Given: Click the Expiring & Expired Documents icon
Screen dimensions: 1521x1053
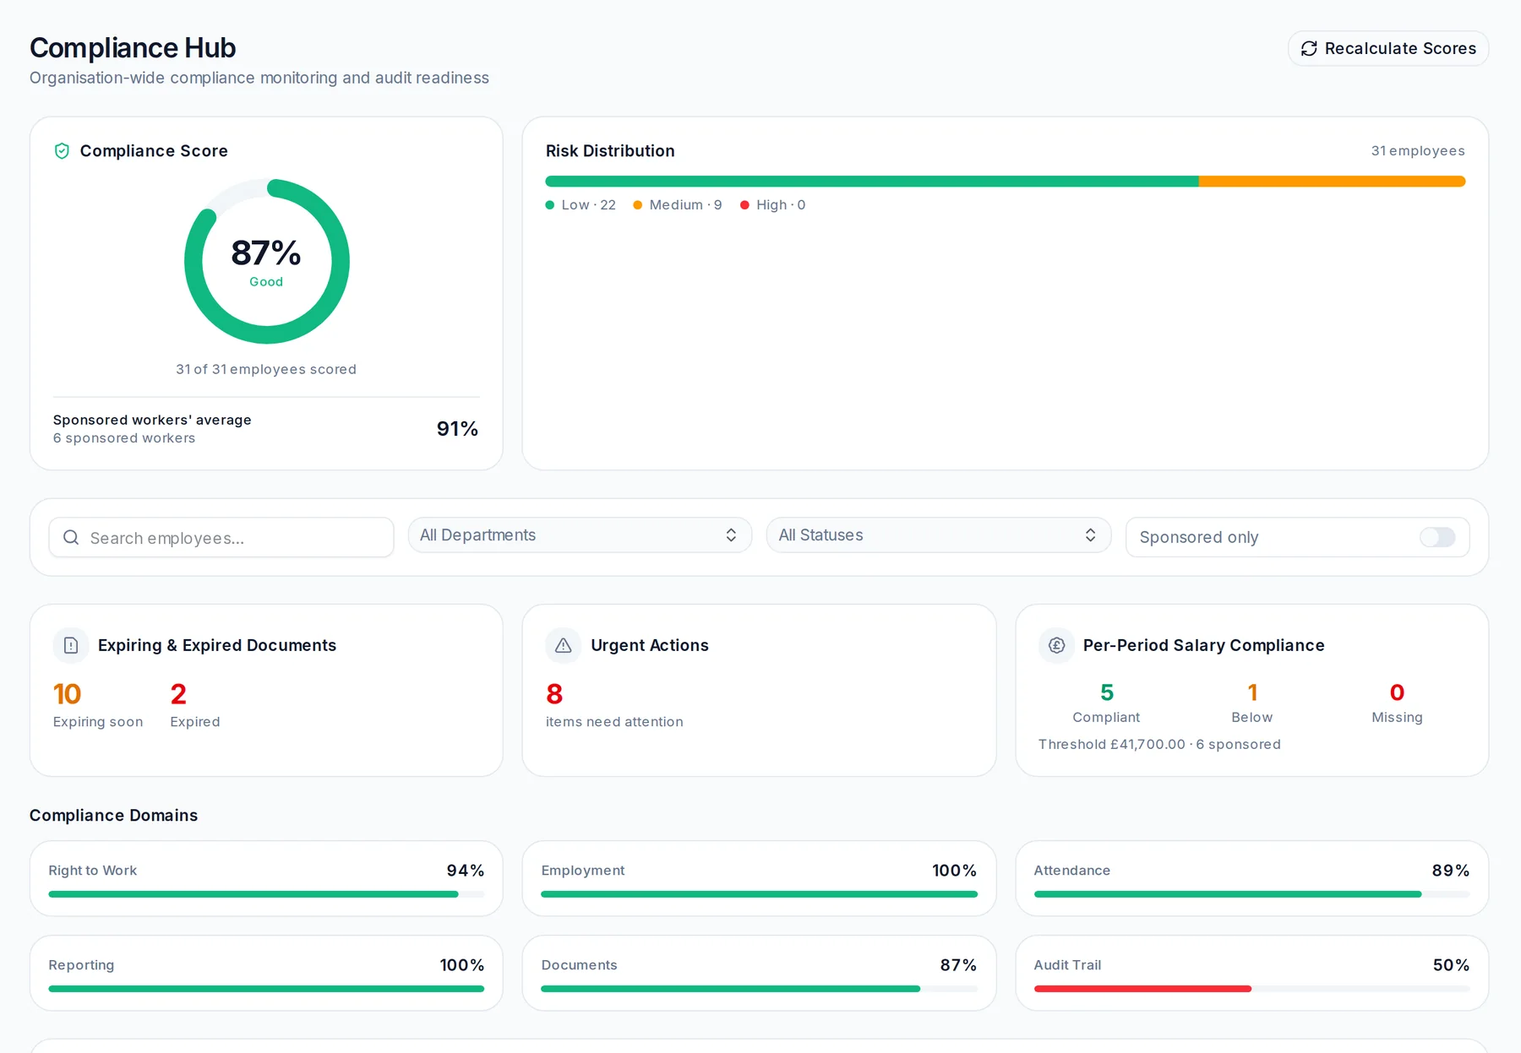Looking at the screenshot, I should (71, 645).
